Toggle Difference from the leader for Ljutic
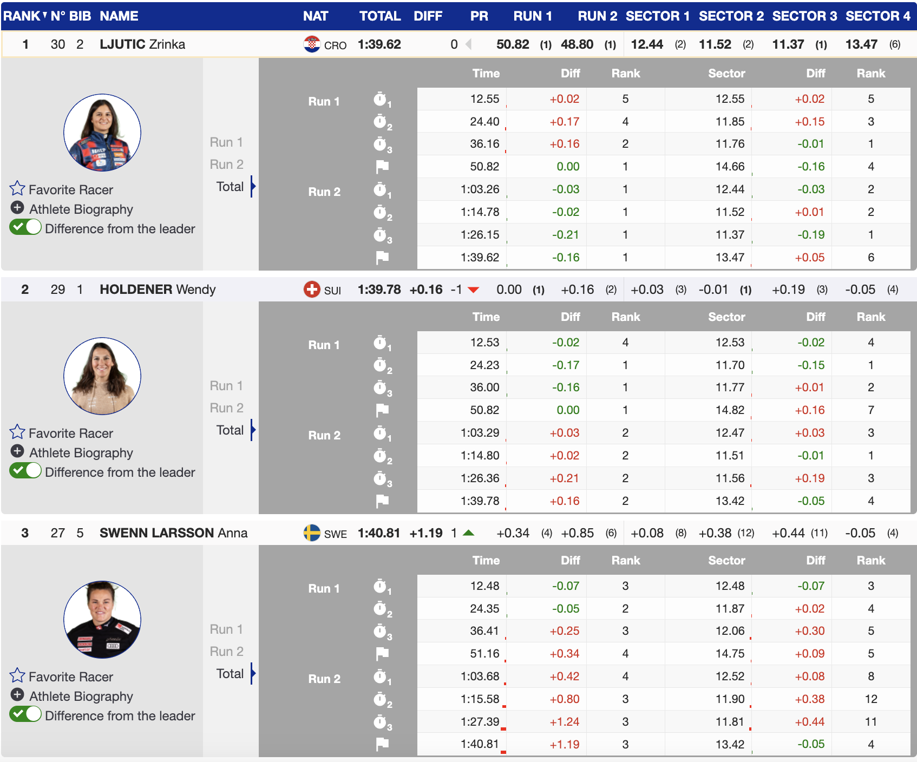 pyautogui.click(x=25, y=228)
